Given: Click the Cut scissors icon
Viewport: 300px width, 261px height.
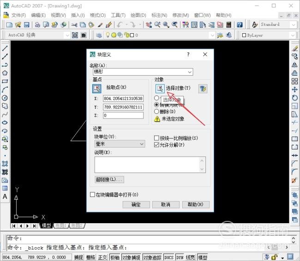Looking at the screenshot, I should click(74, 24).
